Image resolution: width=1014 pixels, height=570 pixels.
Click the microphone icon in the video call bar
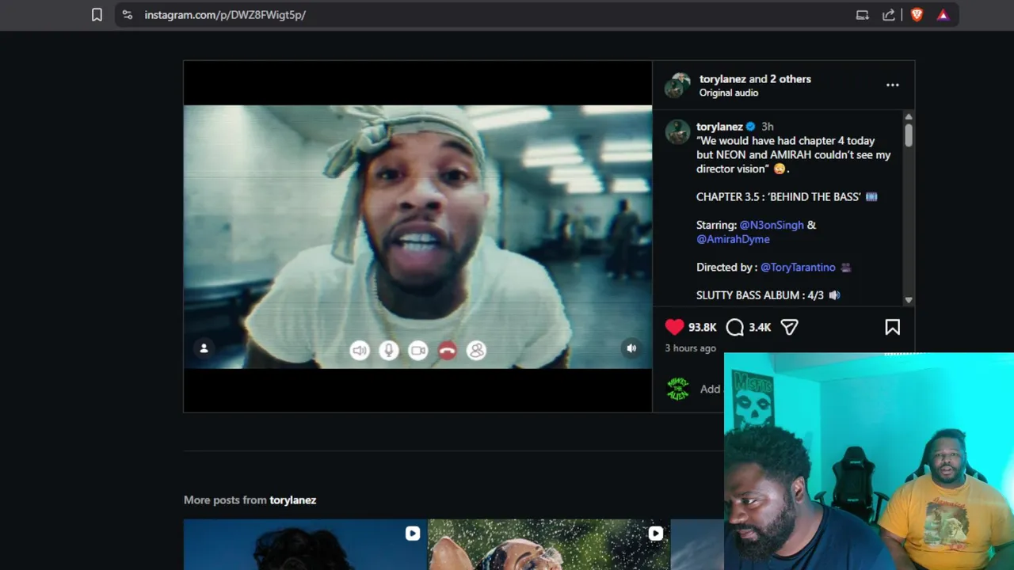[388, 351]
